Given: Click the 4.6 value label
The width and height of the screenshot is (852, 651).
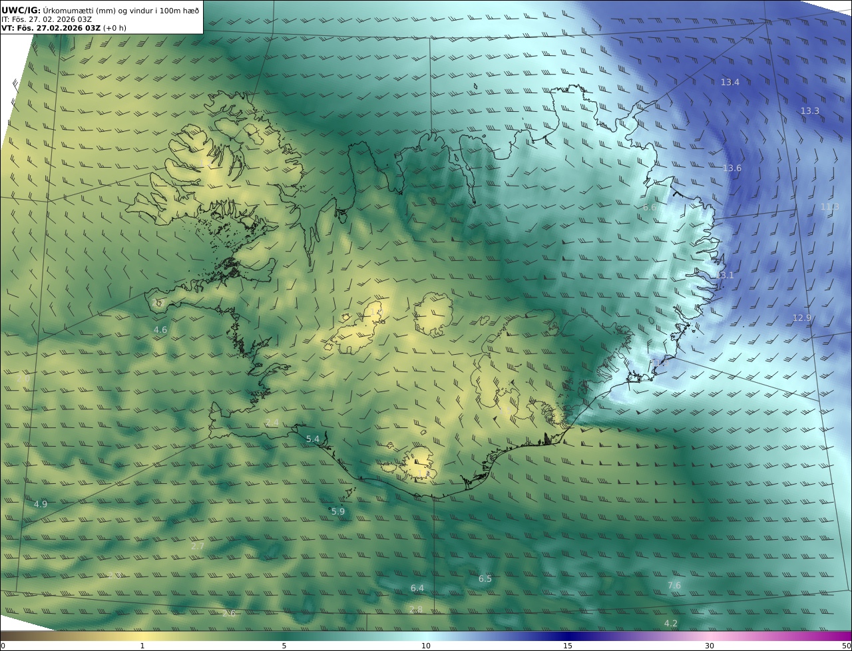Looking at the screenshot, I should click(160, 329).
